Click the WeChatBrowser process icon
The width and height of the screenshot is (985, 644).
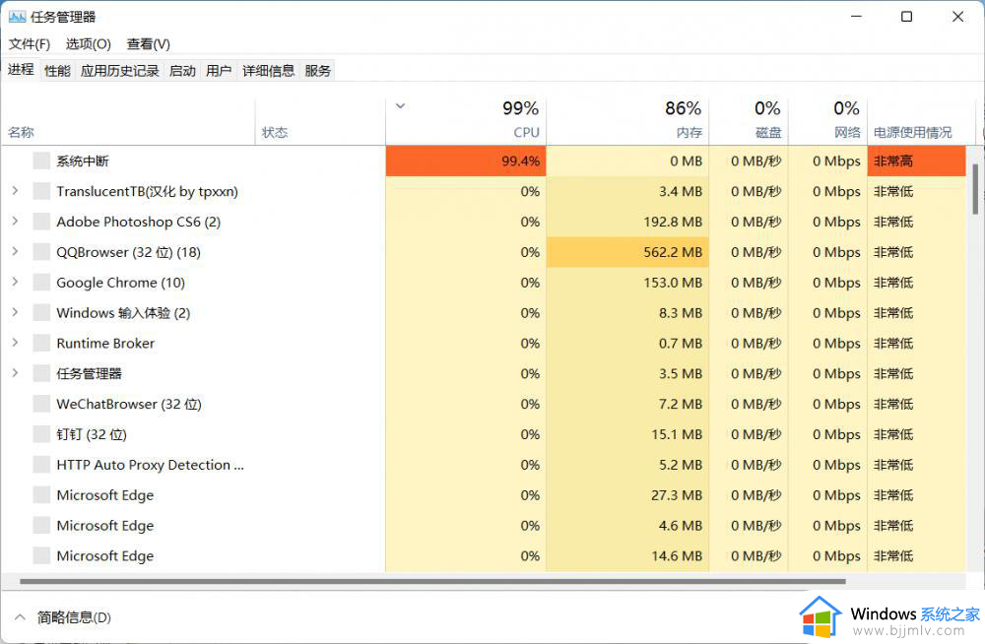tap(41, 404)
